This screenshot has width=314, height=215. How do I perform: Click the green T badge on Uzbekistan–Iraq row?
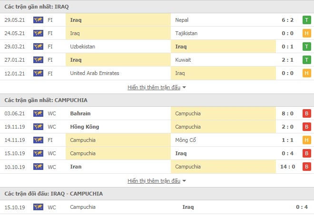[306, 47]
